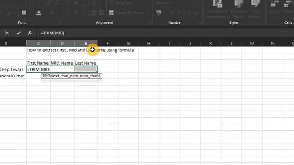Open Insert Function with the fx icon
The width and height of the screenshot is (294, 165).
point(30,33)
